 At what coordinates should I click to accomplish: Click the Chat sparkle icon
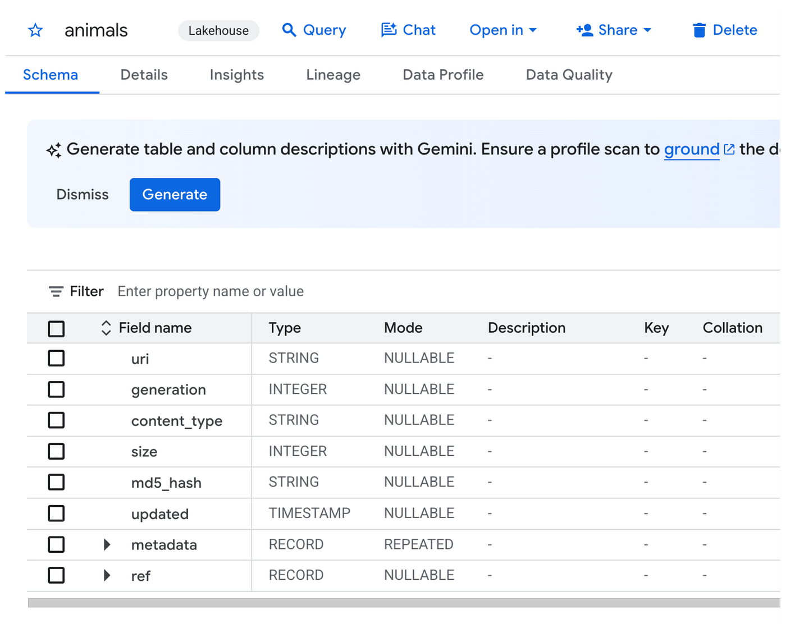click(389, 30)
